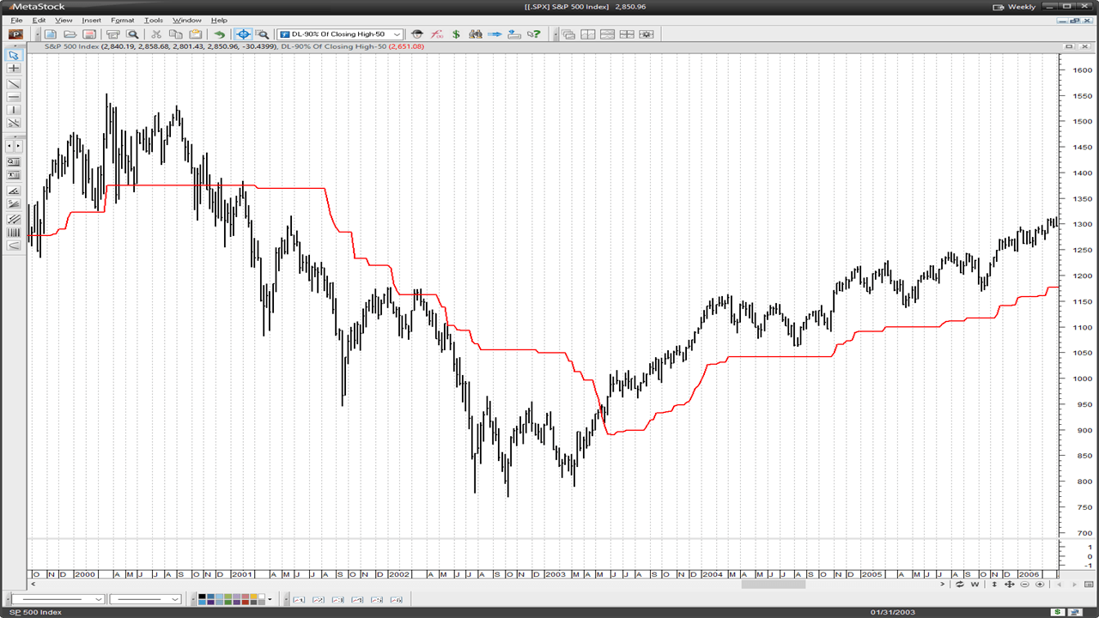Click the Print toolbar icon
The height and width of the screenshot is (618, 1099).
(112, 34)
